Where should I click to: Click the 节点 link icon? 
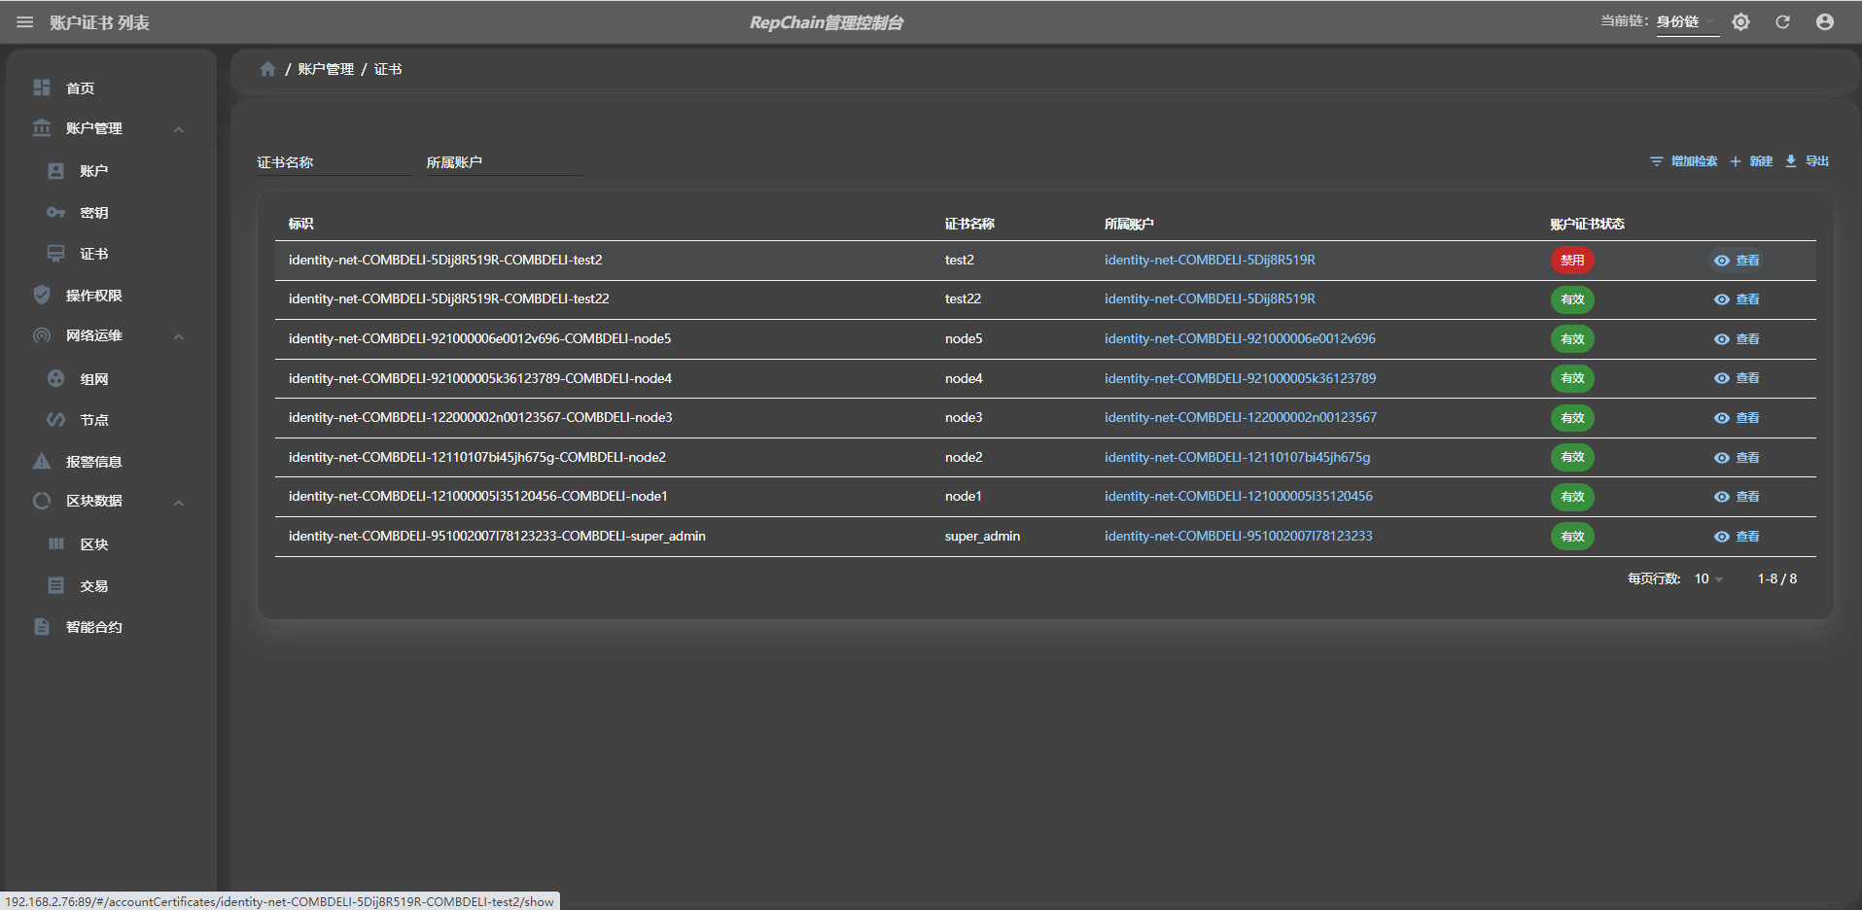(x=56, y=419)
